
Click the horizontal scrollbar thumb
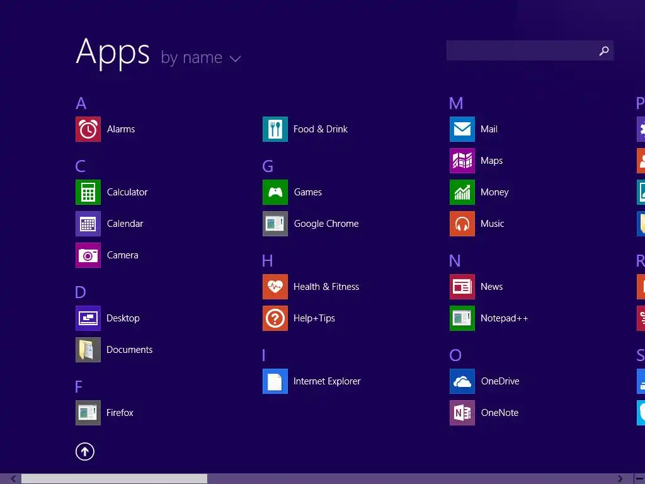click(x=115, y=479)
